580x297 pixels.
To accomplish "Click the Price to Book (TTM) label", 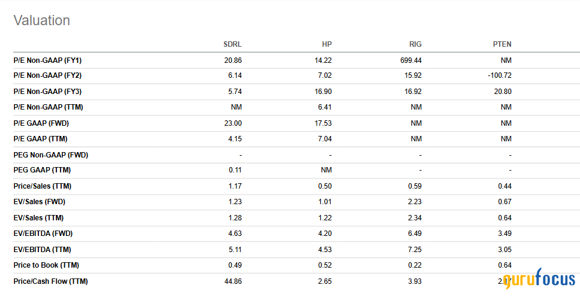I will (x=46, y=265).
